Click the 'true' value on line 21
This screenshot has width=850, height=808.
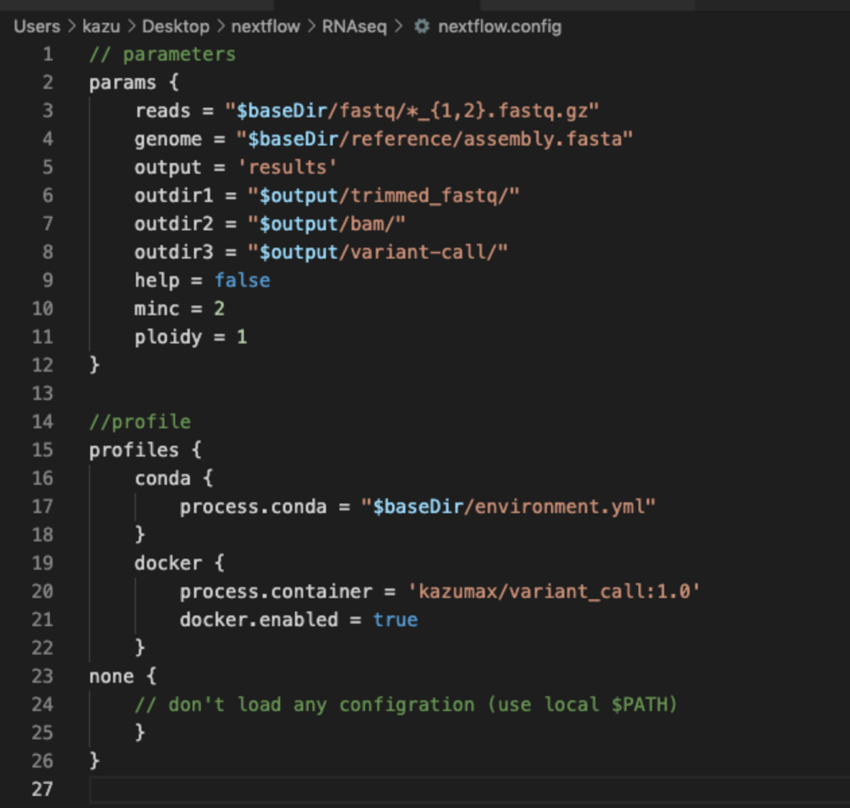point(395,620)
